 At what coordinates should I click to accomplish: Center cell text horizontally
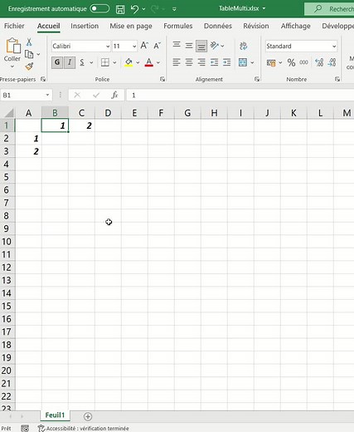tap(189, 62)
